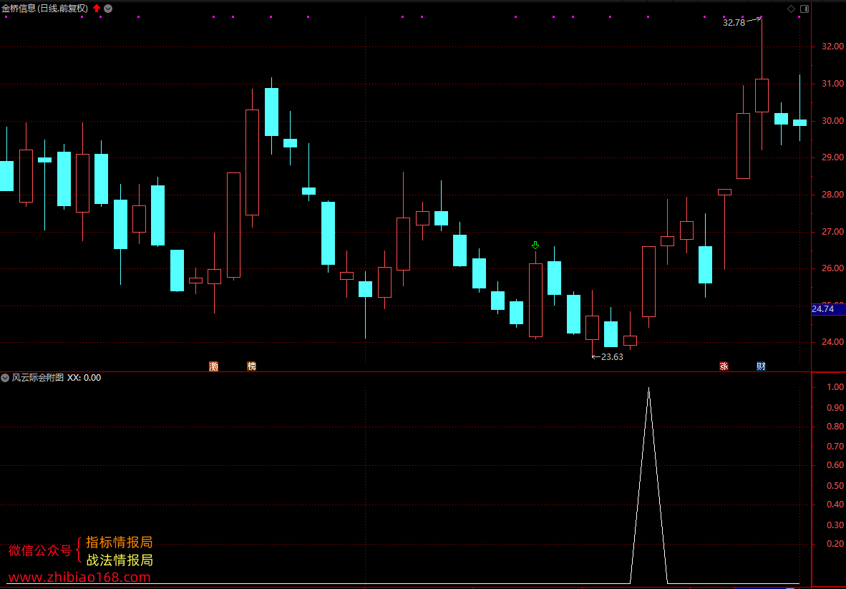Click the lowest candlestick marked 23.63
The width and height of the screenshot is (846, 589).
pos(593,328)
